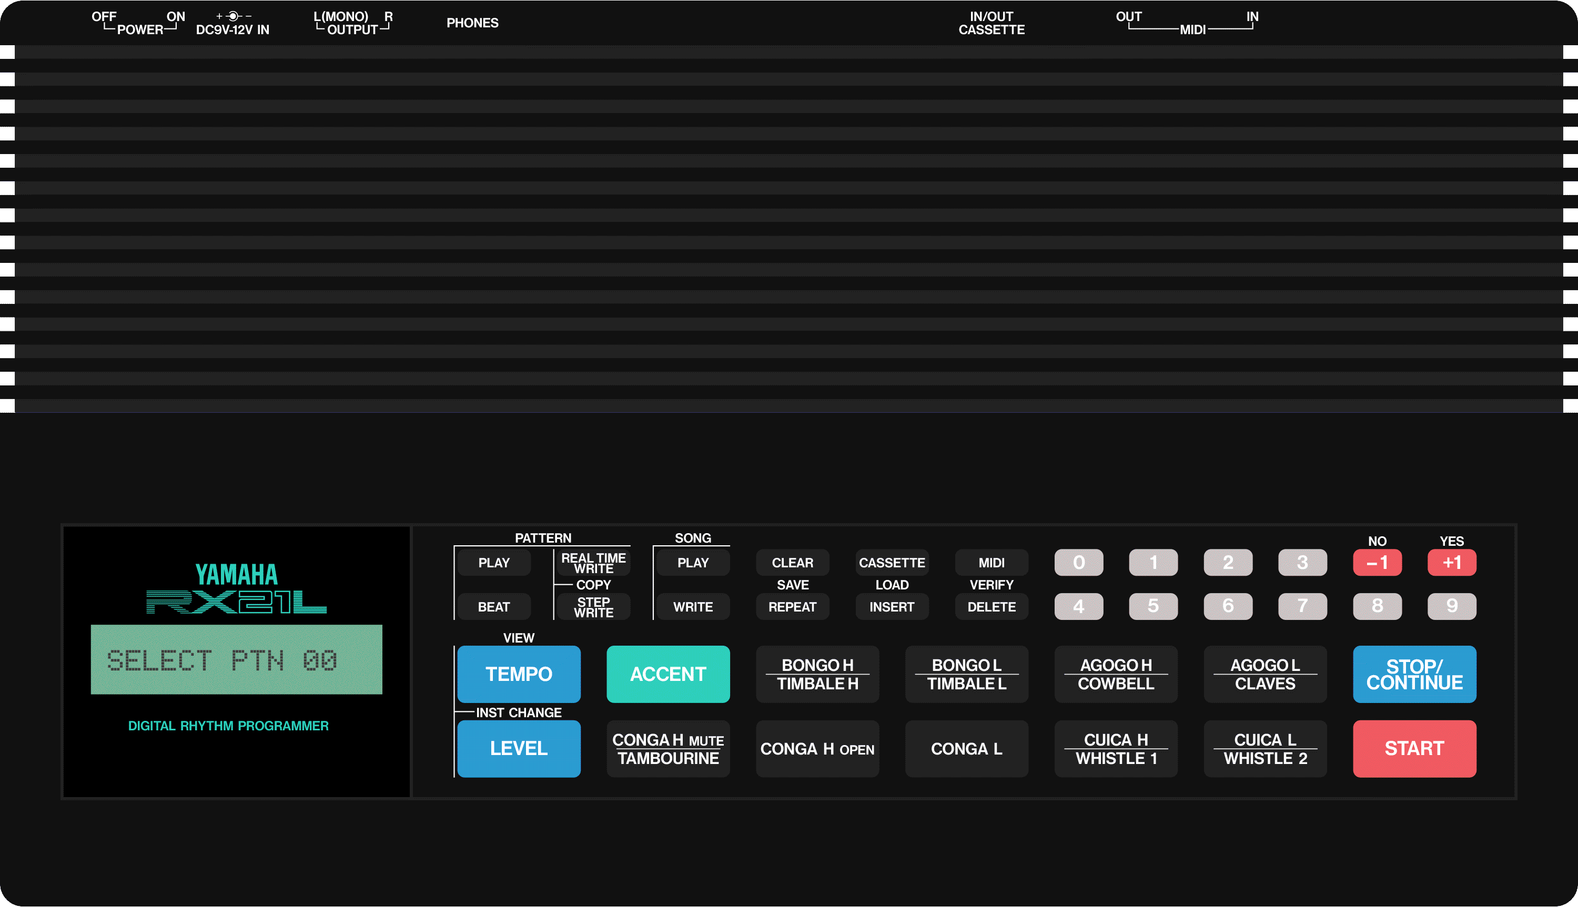
Task: Click the DELETE button
Action: tap(992, 607)
